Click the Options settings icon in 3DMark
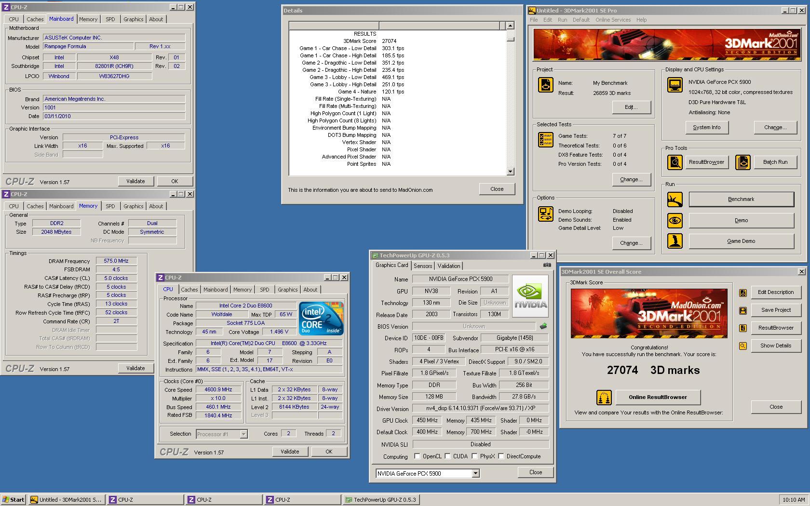This screenshot has height=506, width=810. [545, 214]
